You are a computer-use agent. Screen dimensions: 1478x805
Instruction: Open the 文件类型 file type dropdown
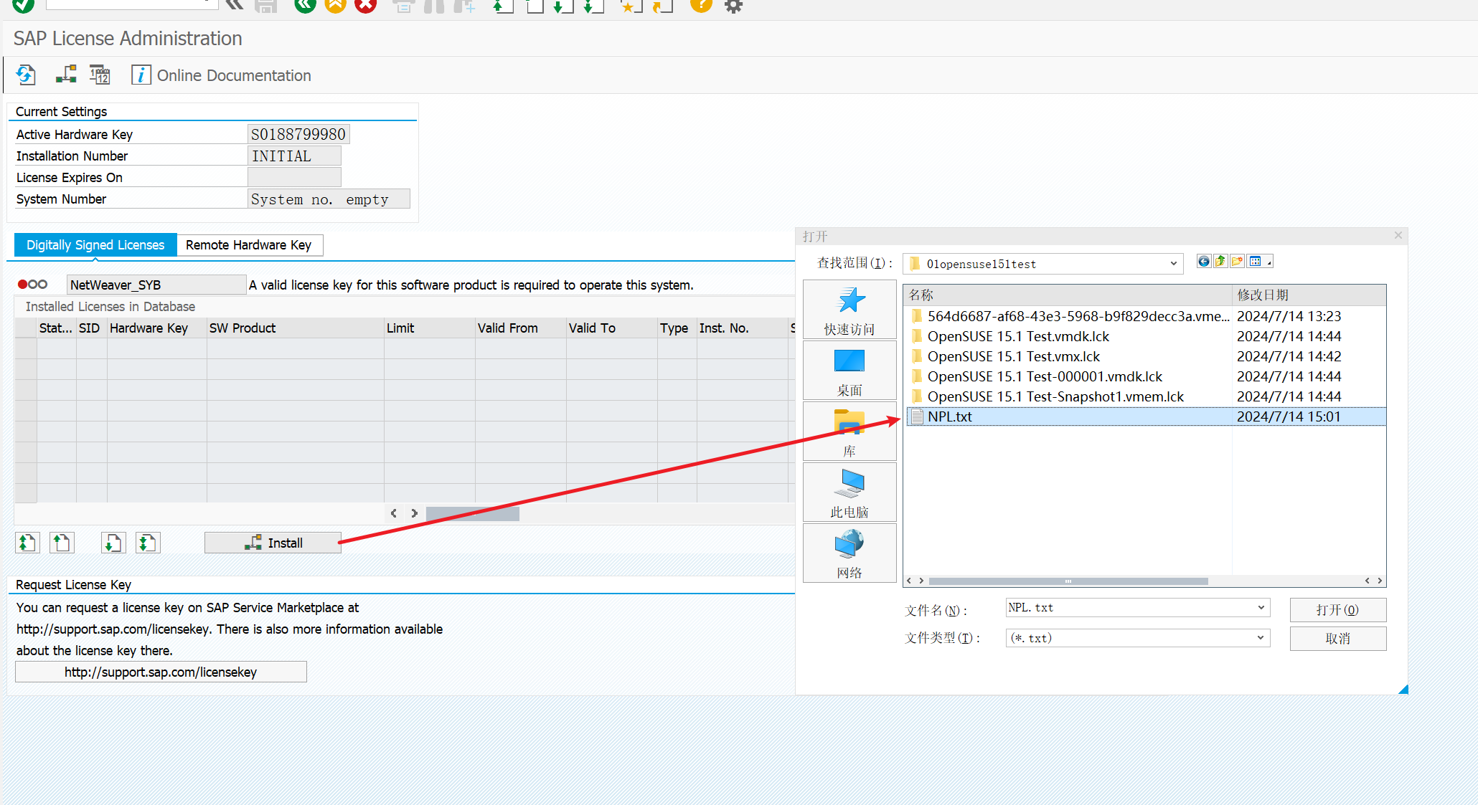tap(1261, 638)
